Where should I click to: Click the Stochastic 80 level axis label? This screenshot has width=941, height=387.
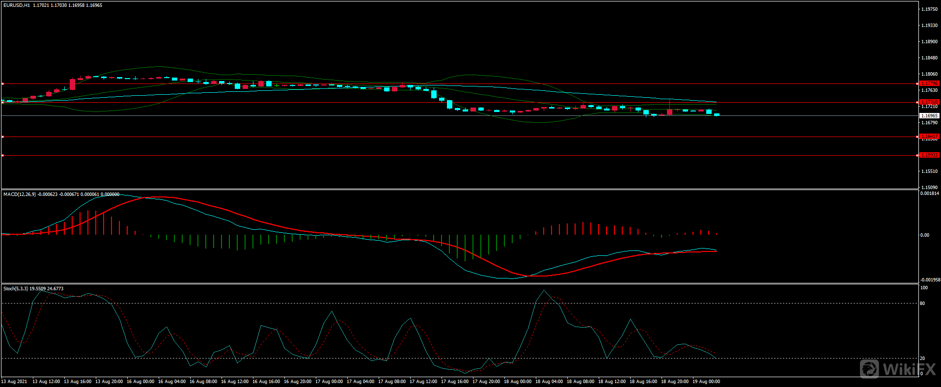coord(922,304)
